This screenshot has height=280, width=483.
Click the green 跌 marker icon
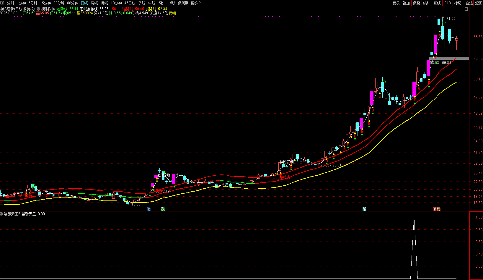click(163, 209)
